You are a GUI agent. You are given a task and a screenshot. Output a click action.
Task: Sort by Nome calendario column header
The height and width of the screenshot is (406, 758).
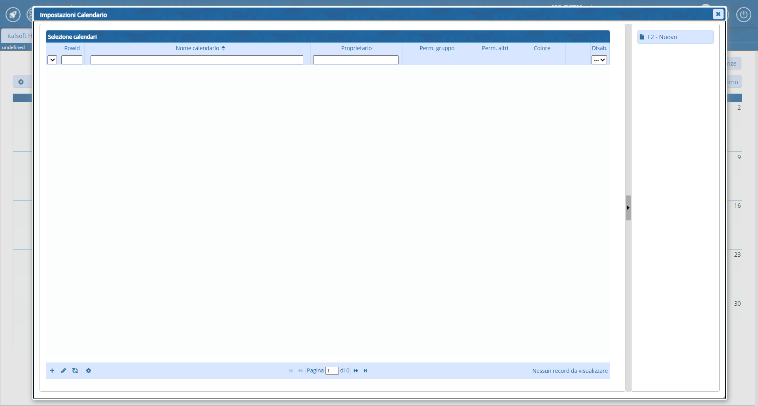pyautogui.click(x=197, y=48)
